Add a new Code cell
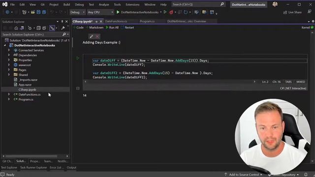The height and width of the screenshot is (177, 315). click(78, 28)
